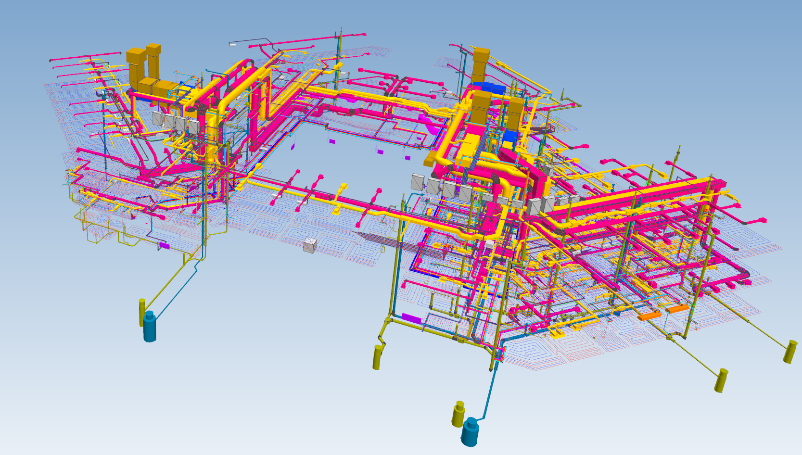Click the purple panel near the lower-left drain pipes
802x455 pixels.
click(x=165, y=246)
